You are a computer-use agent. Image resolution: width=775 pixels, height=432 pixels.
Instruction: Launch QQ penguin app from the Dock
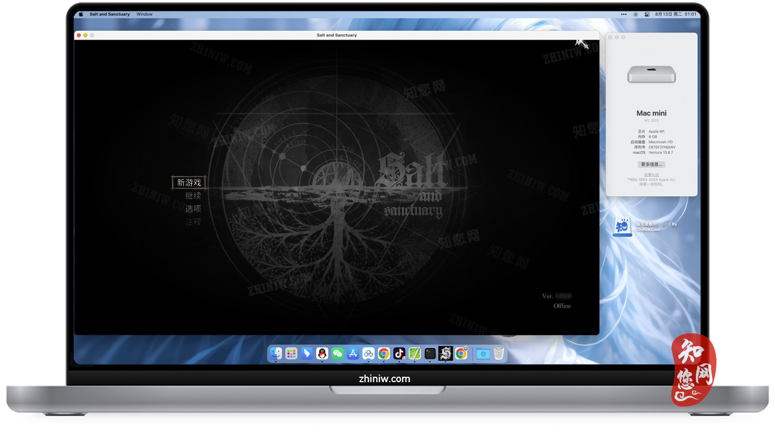322,353
